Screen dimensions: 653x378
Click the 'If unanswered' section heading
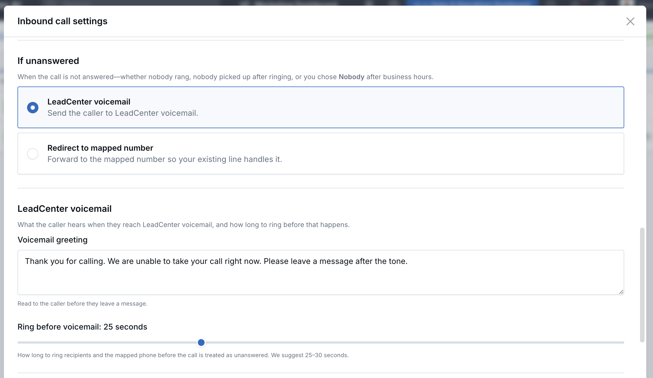tap(48, 61)
